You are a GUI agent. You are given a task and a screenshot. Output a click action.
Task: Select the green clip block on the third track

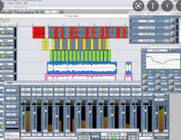[80, 56]
